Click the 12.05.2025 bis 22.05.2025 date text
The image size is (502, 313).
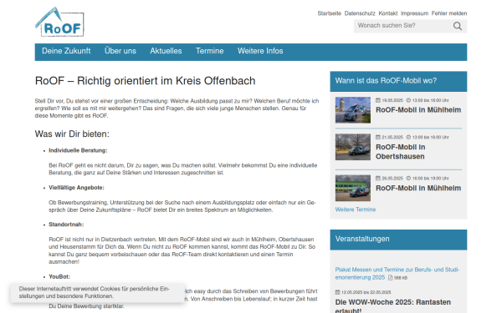pyautogui.click(x=366, y=292)
